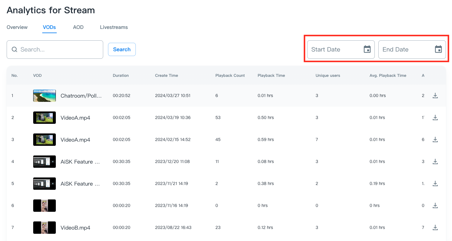The height and width of the screenshot is (241, 452).
Task: Download data for row 4 AiSK Feature
Action: point(435,161)
